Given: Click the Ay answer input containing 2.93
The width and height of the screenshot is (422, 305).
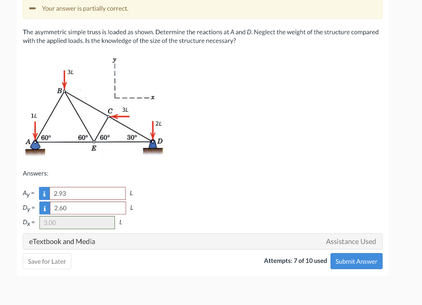Looking at the screenshot, I should point(87,194).
